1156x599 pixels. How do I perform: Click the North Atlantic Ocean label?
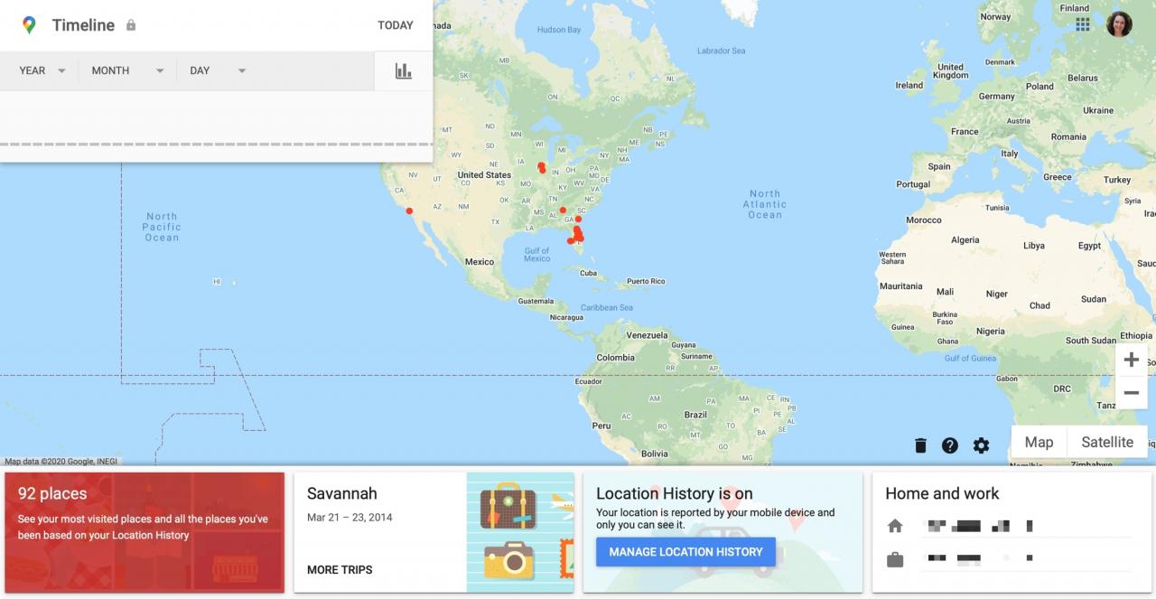(765, 204)
